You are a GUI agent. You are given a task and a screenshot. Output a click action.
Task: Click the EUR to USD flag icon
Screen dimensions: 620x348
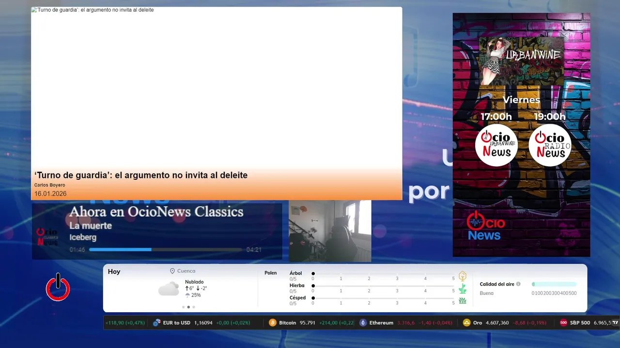tap(156, 322)
